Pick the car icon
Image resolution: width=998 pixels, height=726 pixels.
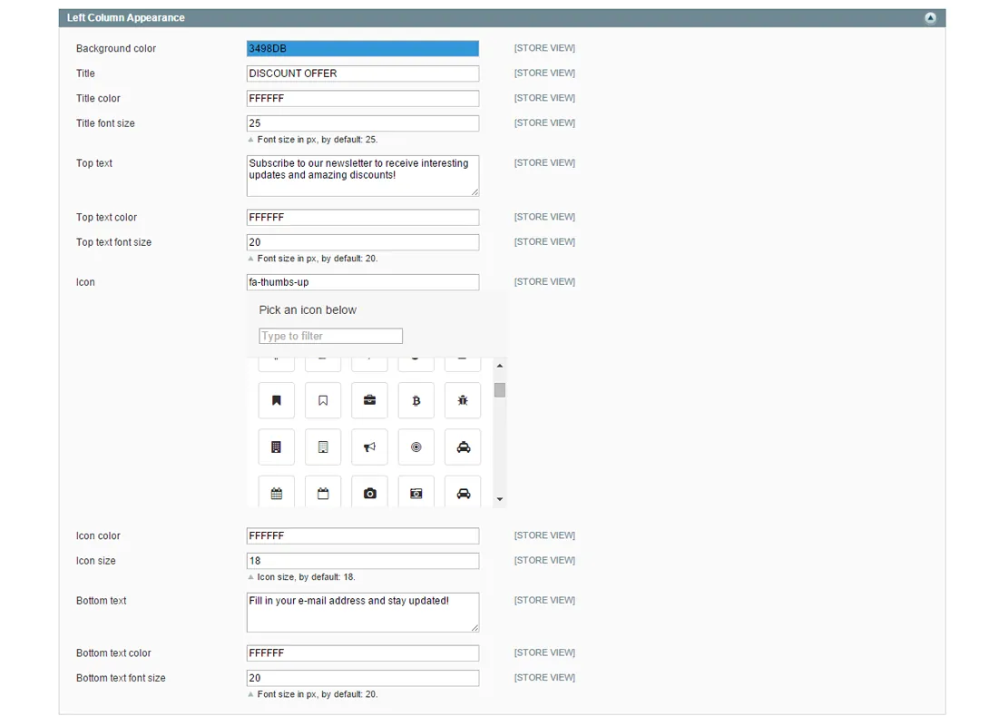pyautogui.click(x=463, y=492)
